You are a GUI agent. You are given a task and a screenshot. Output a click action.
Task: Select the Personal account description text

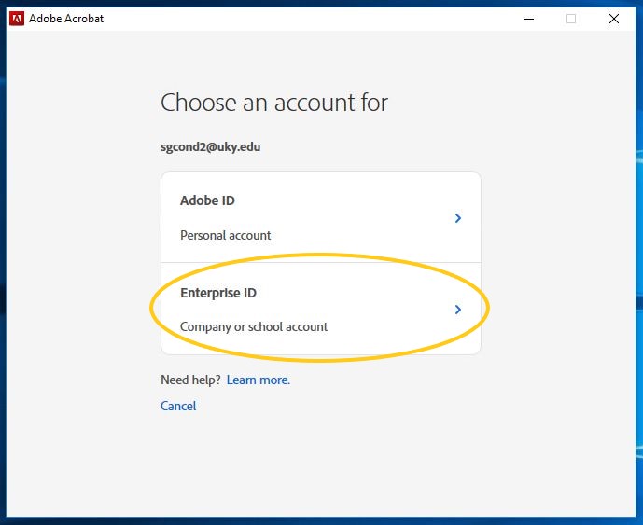tap(226, 235)
